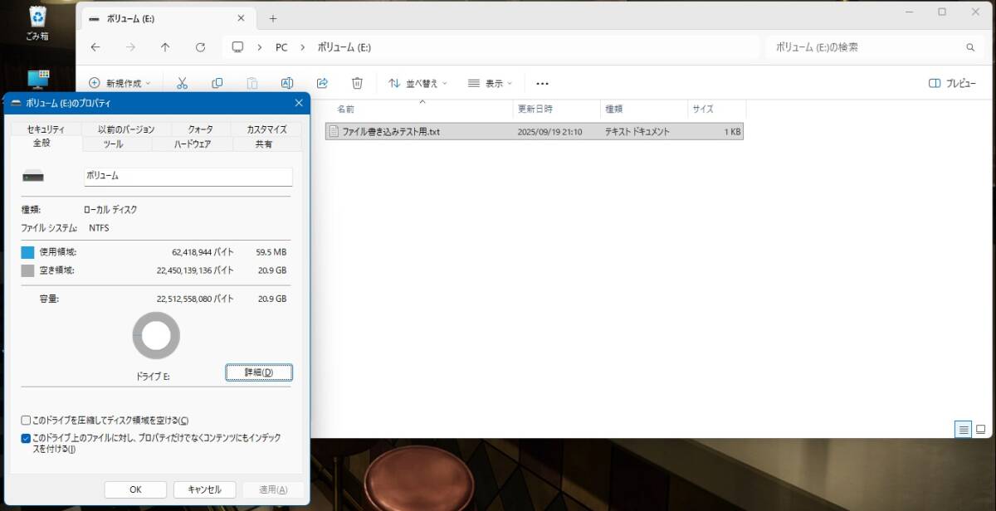
Task: Click ボリューム (E:) in the address breadcrumb
Action: (344, 47)
